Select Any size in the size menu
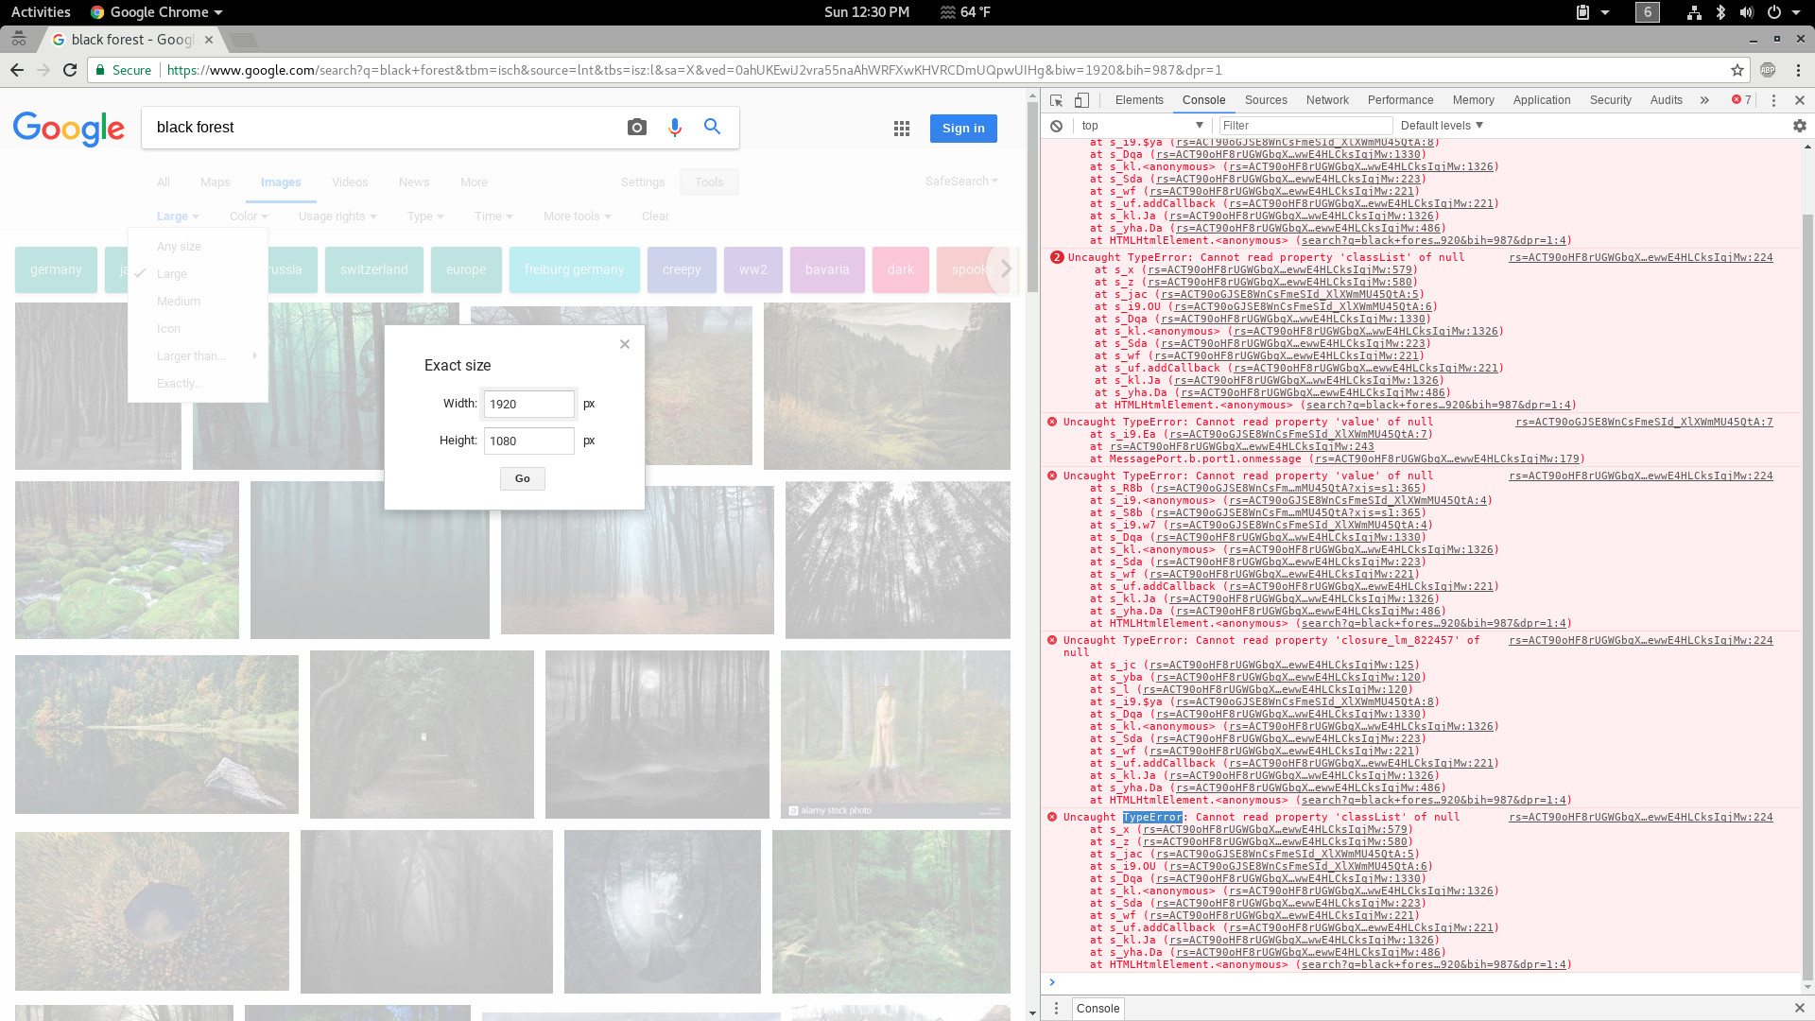The height and width of the screenshot is (1021, 1815). (x=198, y=247)
